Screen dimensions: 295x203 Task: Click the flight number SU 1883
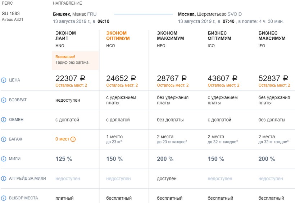tap(11, 14)
